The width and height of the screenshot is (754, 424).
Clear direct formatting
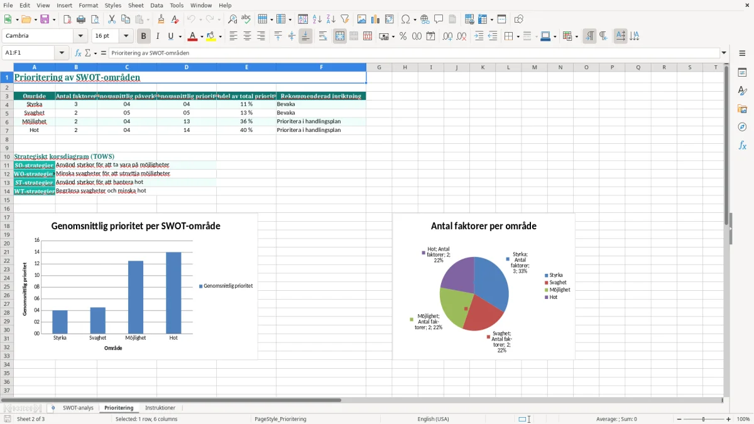[x=175, y=19]
